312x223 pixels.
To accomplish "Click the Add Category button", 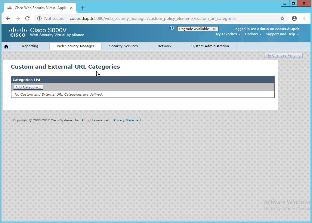I will point(28,87).
